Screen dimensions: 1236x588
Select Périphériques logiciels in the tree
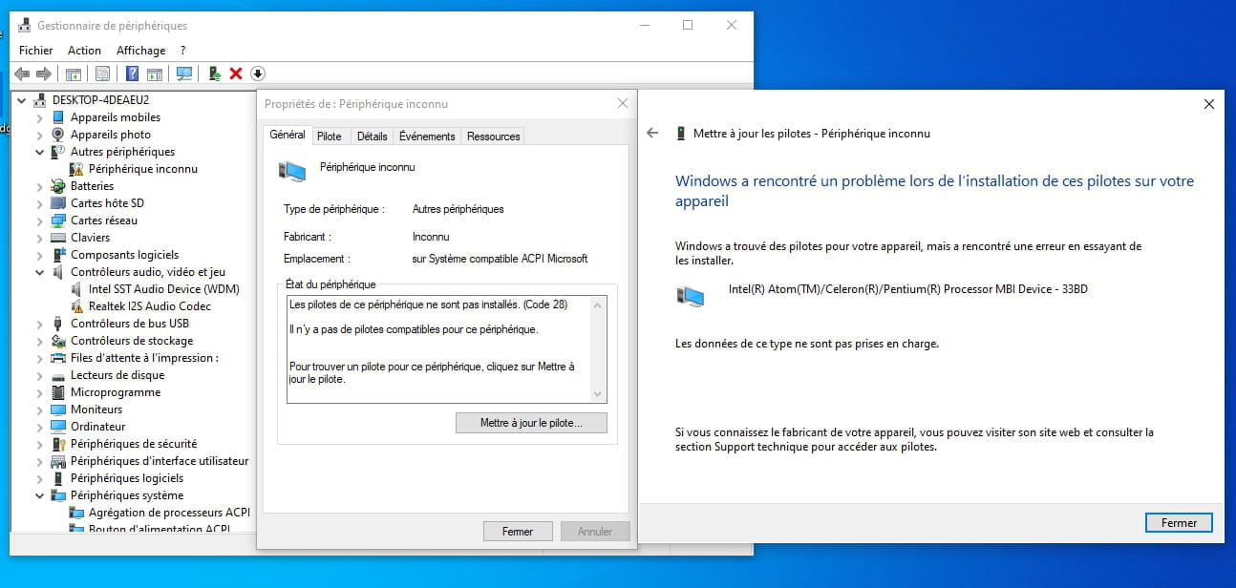click(126, 478)
